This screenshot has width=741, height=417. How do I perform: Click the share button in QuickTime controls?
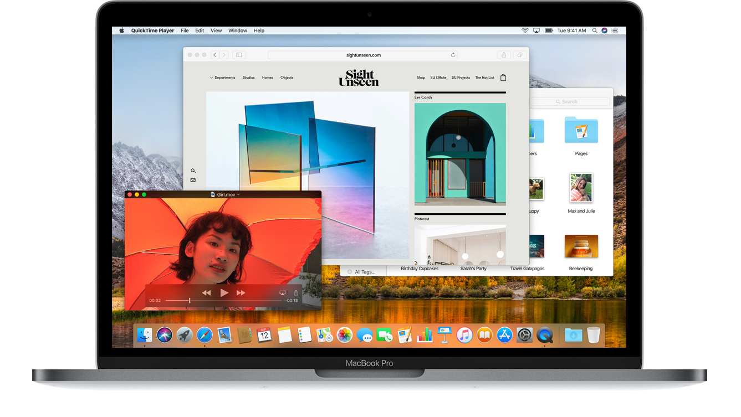(296, 292)
